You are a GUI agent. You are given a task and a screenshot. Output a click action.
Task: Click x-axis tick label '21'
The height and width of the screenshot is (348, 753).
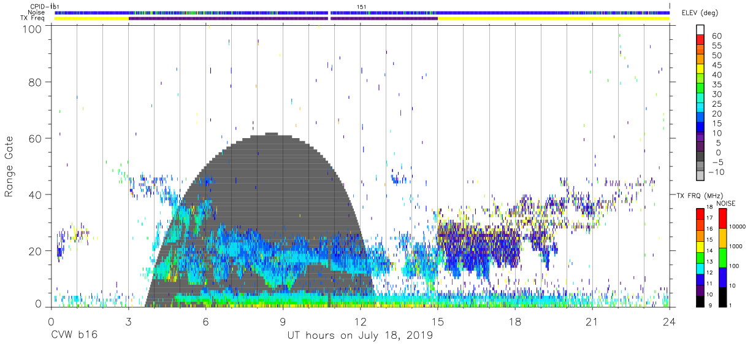[x=592, y=322]
